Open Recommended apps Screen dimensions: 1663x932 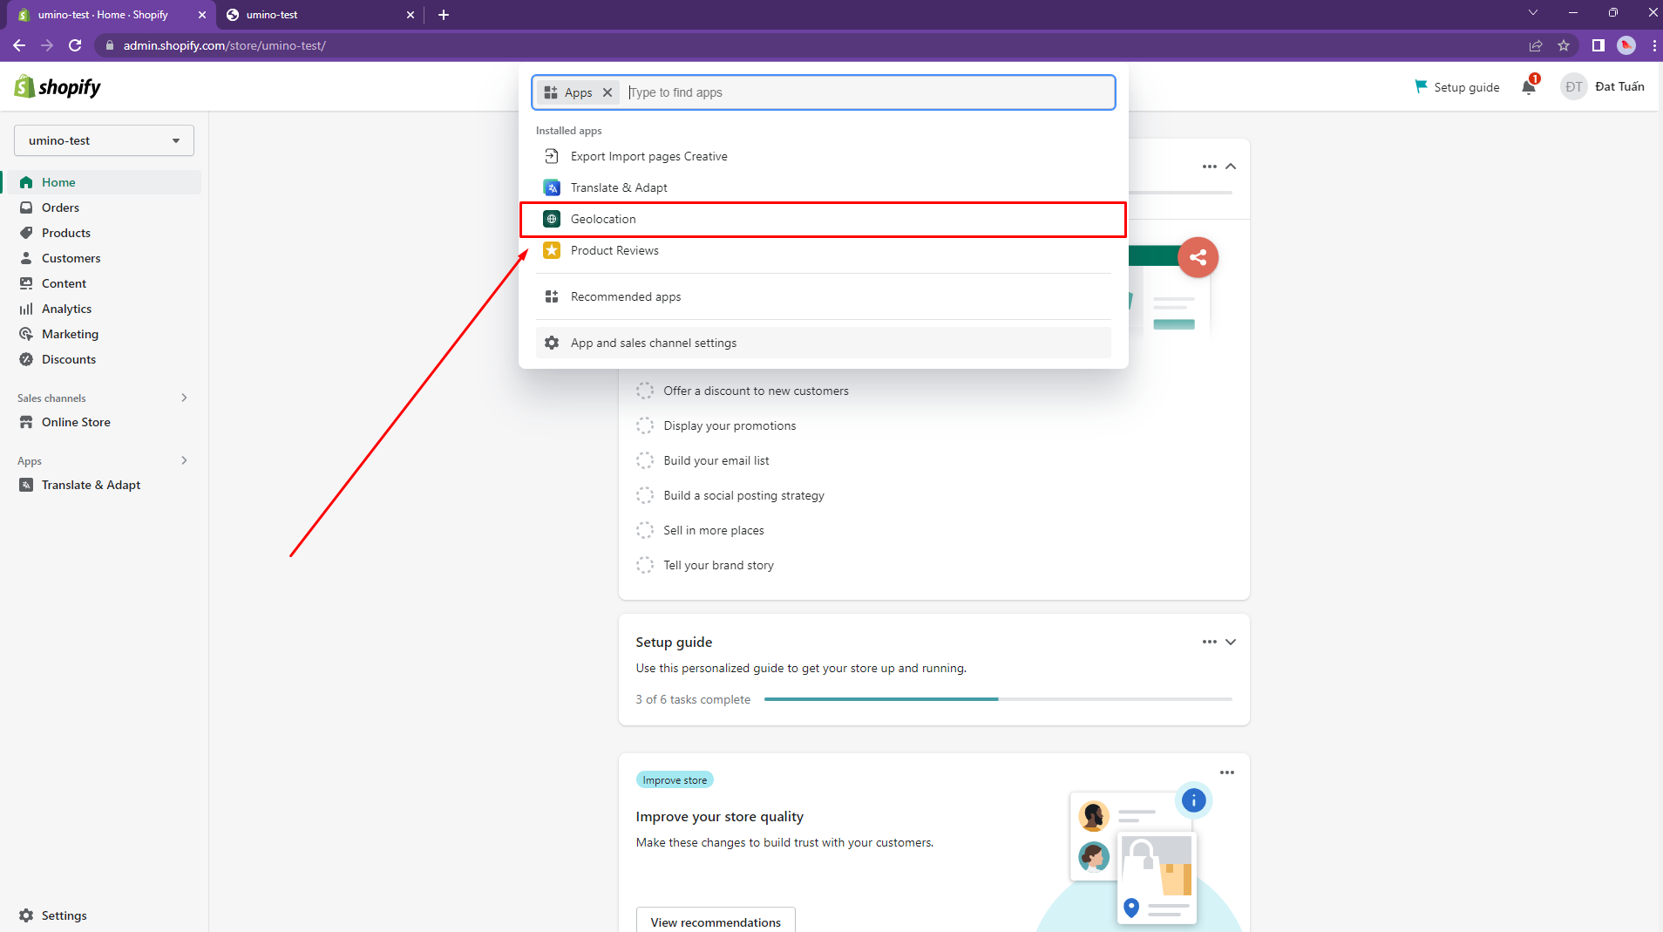click(x=823, y=296)
